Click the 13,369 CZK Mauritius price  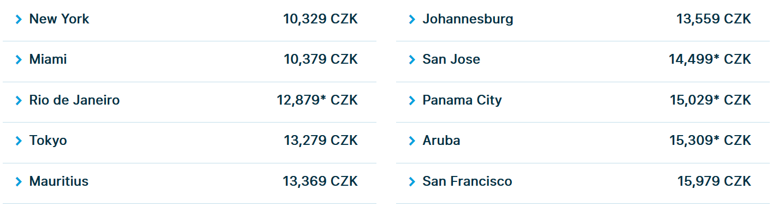(320, 181)
